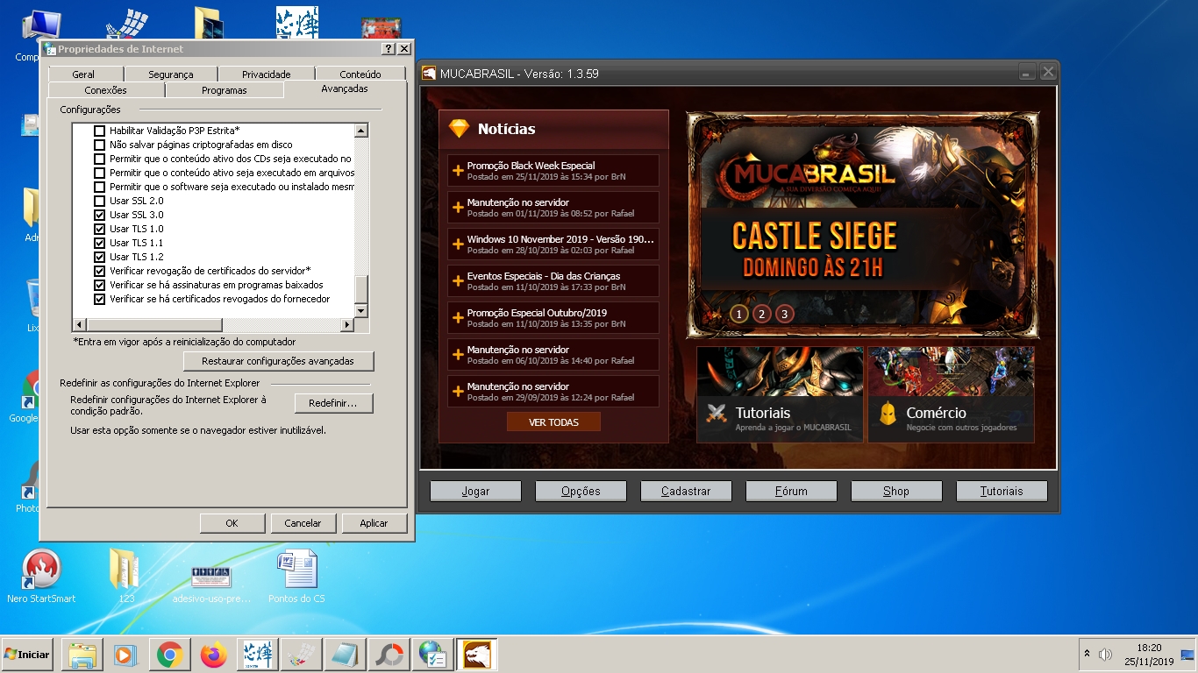Switch to the Segurança tab

(x=170, y=74)
